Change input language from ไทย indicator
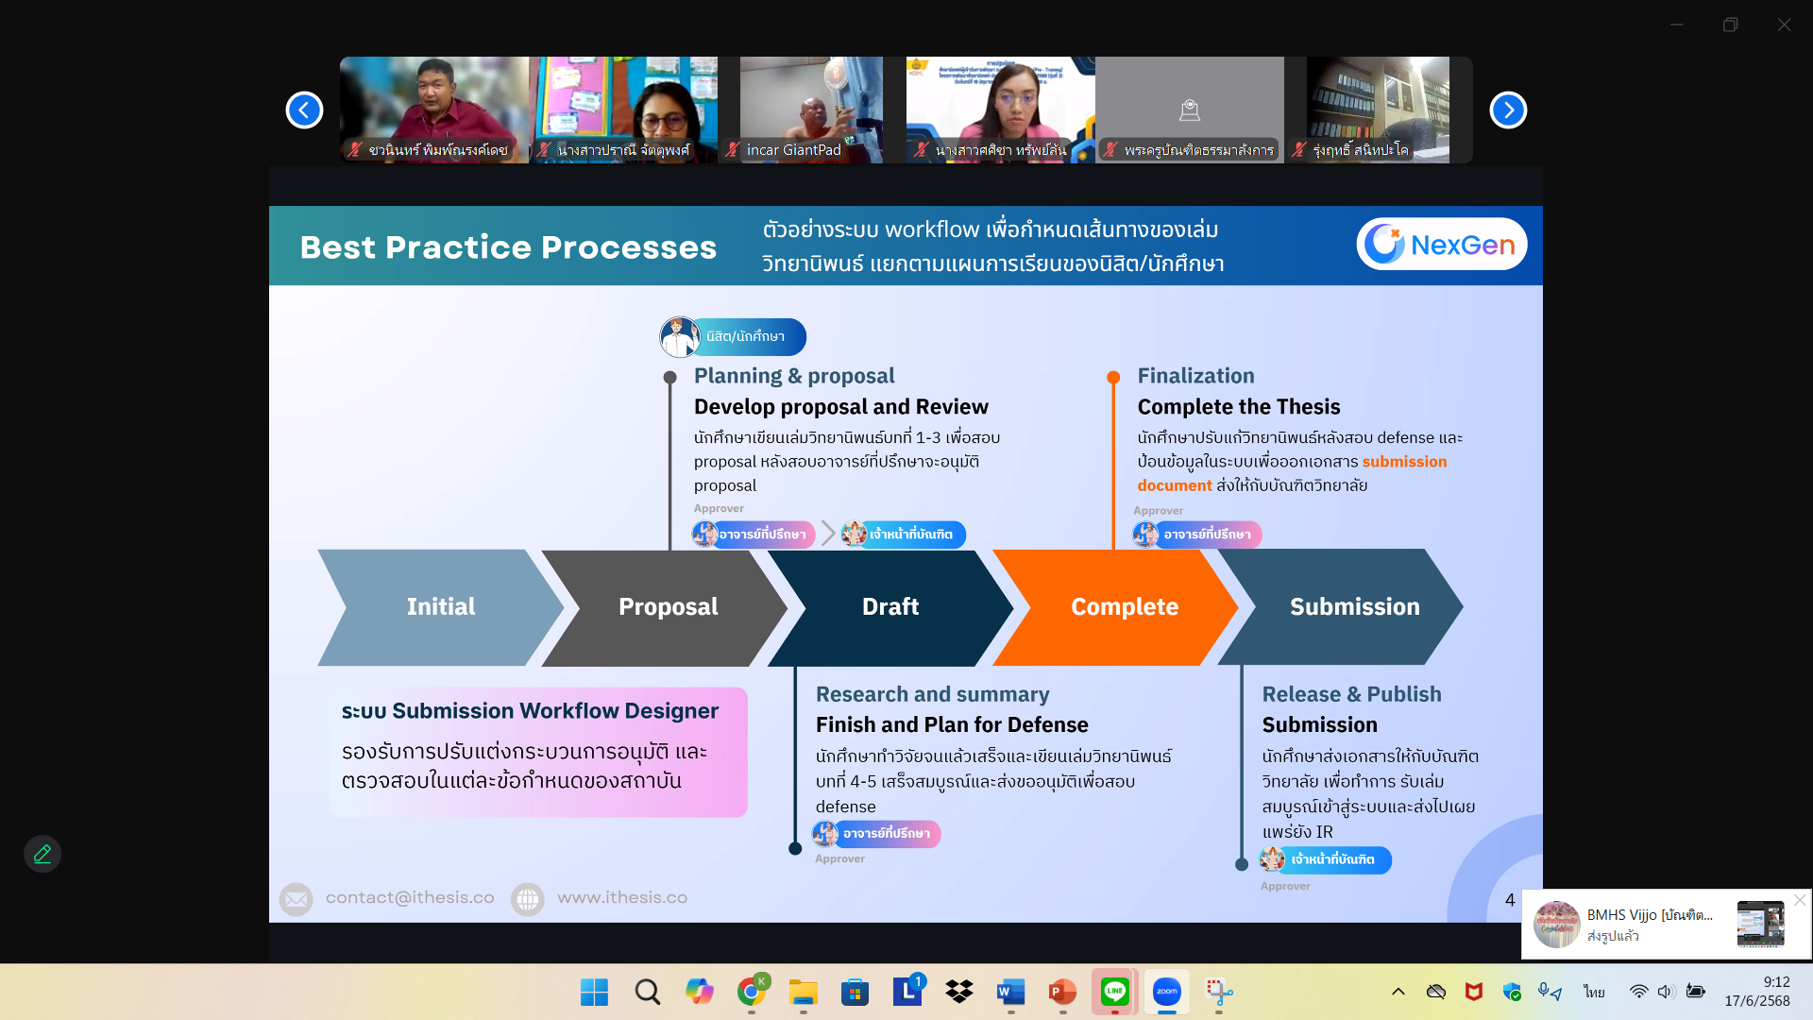This screenshot has height=1020, width=1813. tap(1595, 992)
